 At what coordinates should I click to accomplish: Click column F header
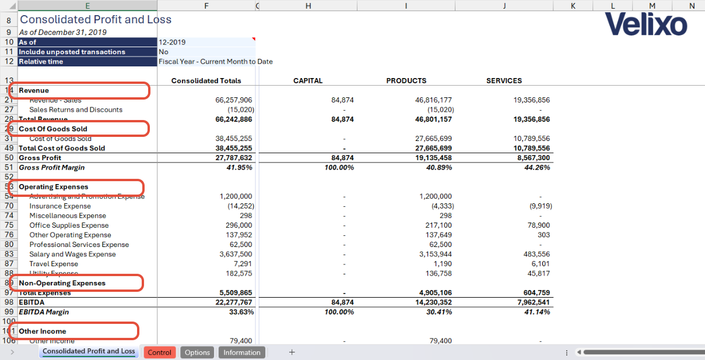(x=206, y=6)
